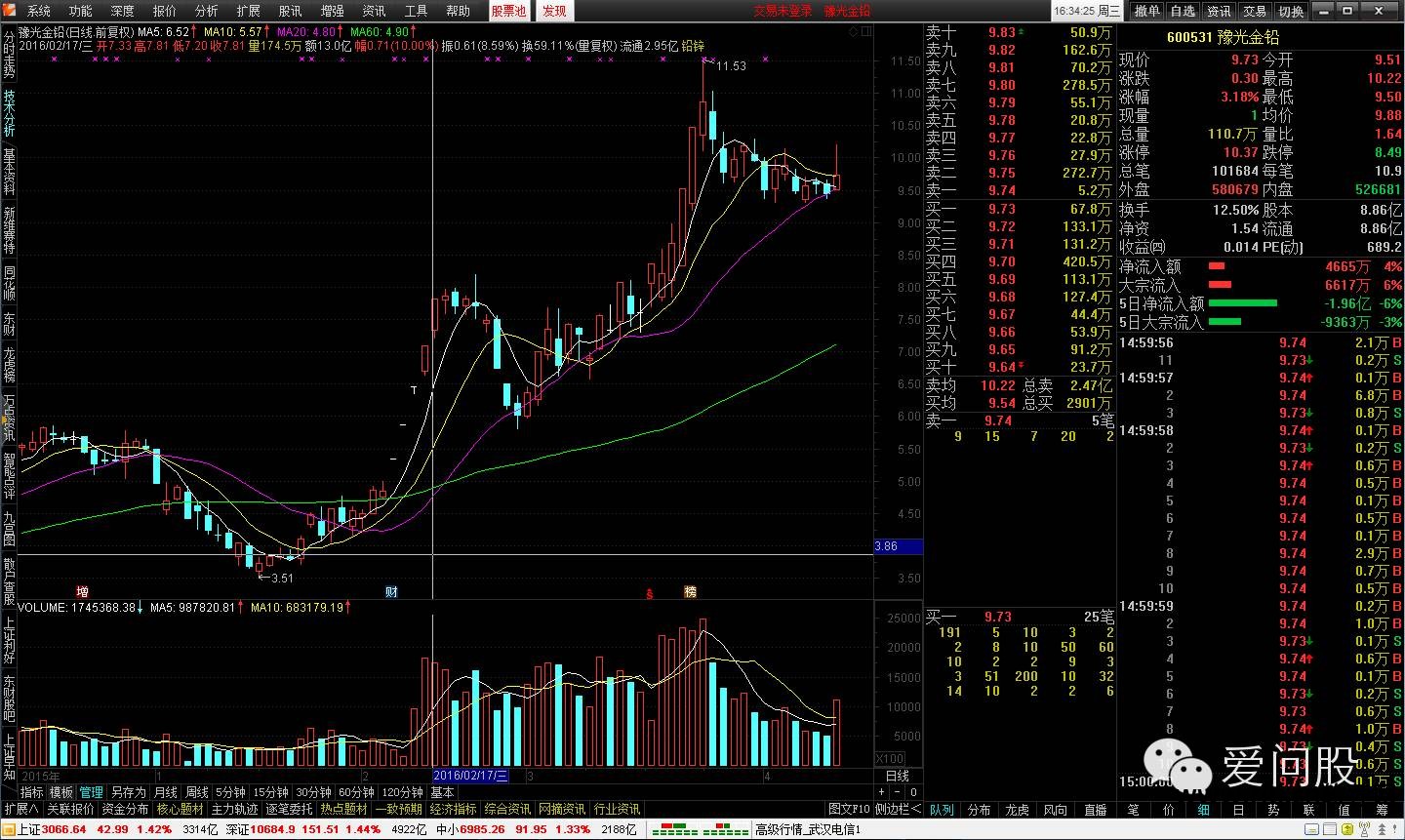Click the plus zoom-in button under chart

click(882, 792)
